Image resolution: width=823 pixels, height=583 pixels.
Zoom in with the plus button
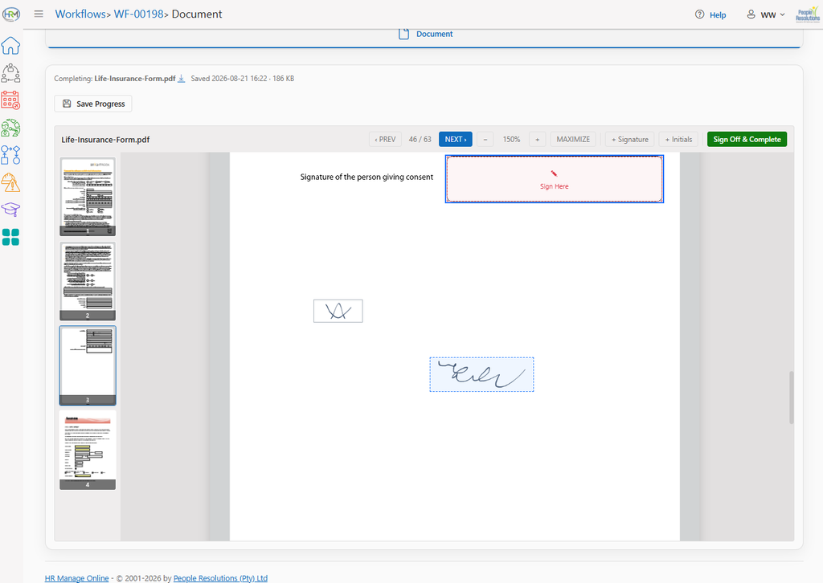pyautogui.click(x=537, y=140)
